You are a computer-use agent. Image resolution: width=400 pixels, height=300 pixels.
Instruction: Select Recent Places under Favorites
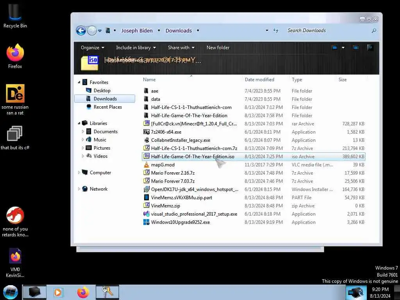pos(108,107)
